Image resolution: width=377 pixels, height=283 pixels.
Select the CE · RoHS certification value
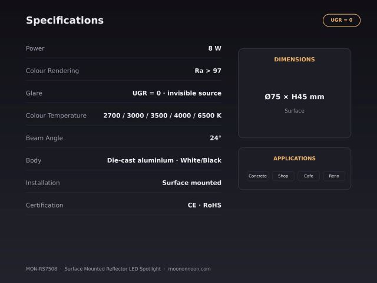tap(204, 205)
